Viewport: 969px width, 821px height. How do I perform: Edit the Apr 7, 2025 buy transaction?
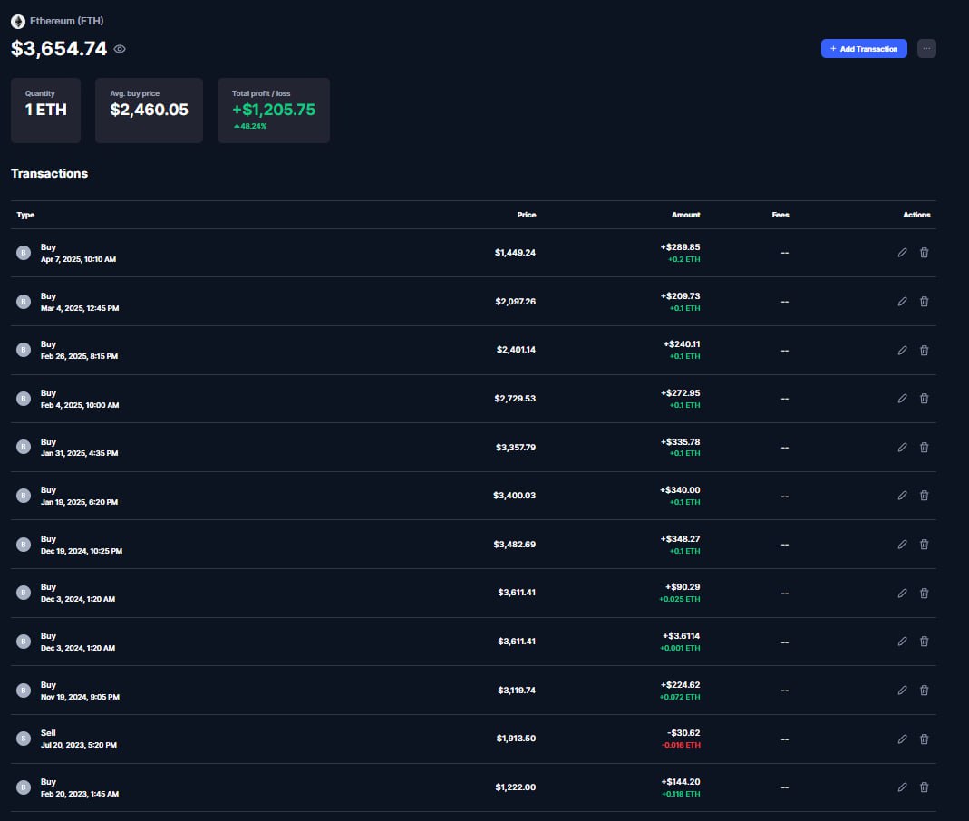(902, 253)
